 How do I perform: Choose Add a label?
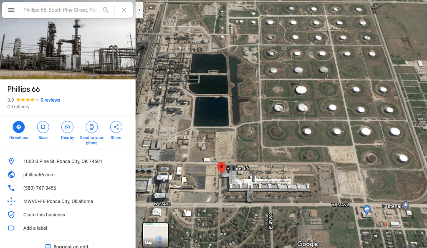point(35,228)
